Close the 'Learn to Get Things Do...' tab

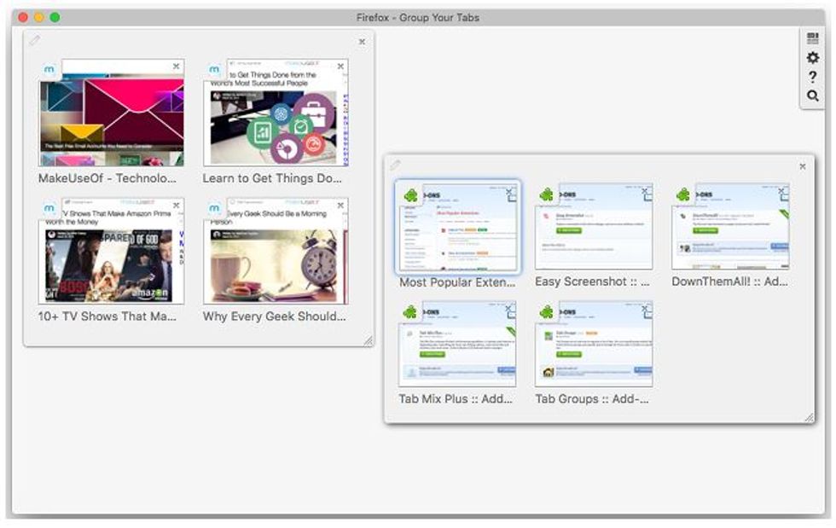341,66
